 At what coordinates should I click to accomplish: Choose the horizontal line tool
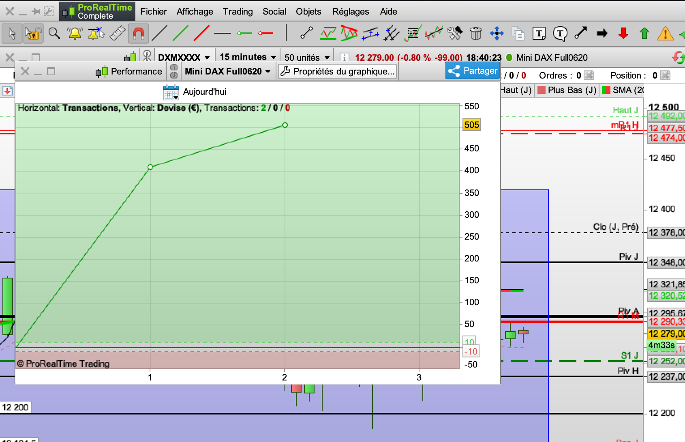click(x=222, y=33)
